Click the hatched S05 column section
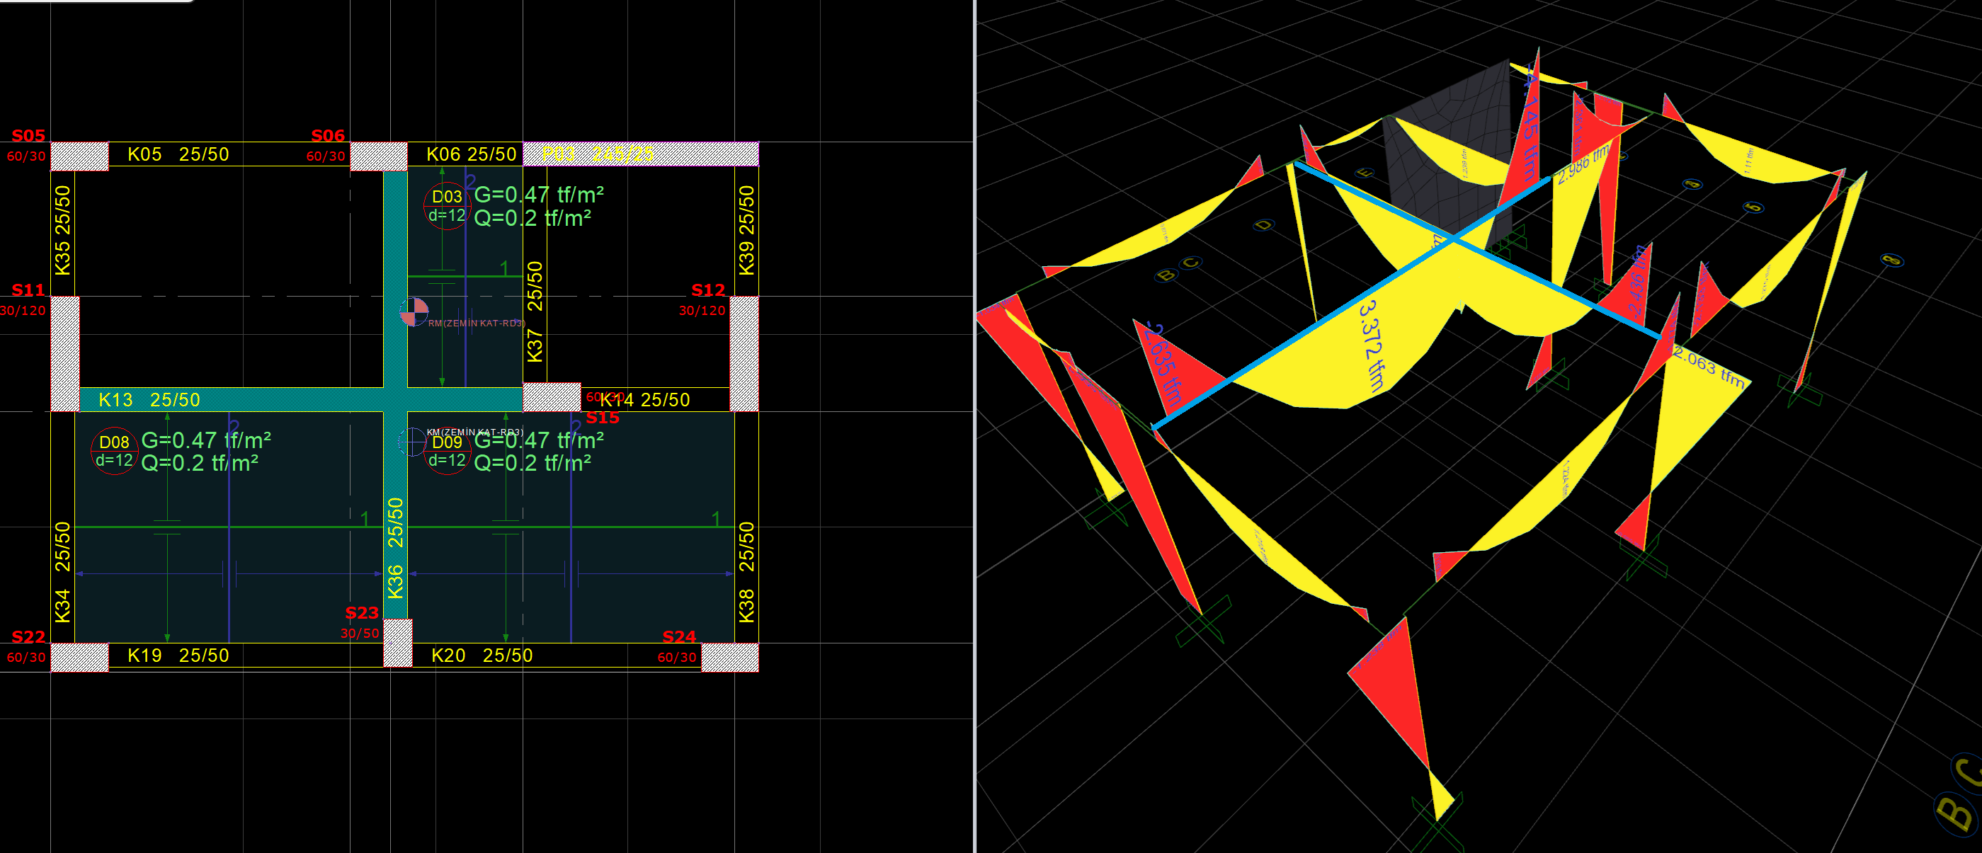The image size is (1982, 853). pos(79,155)
